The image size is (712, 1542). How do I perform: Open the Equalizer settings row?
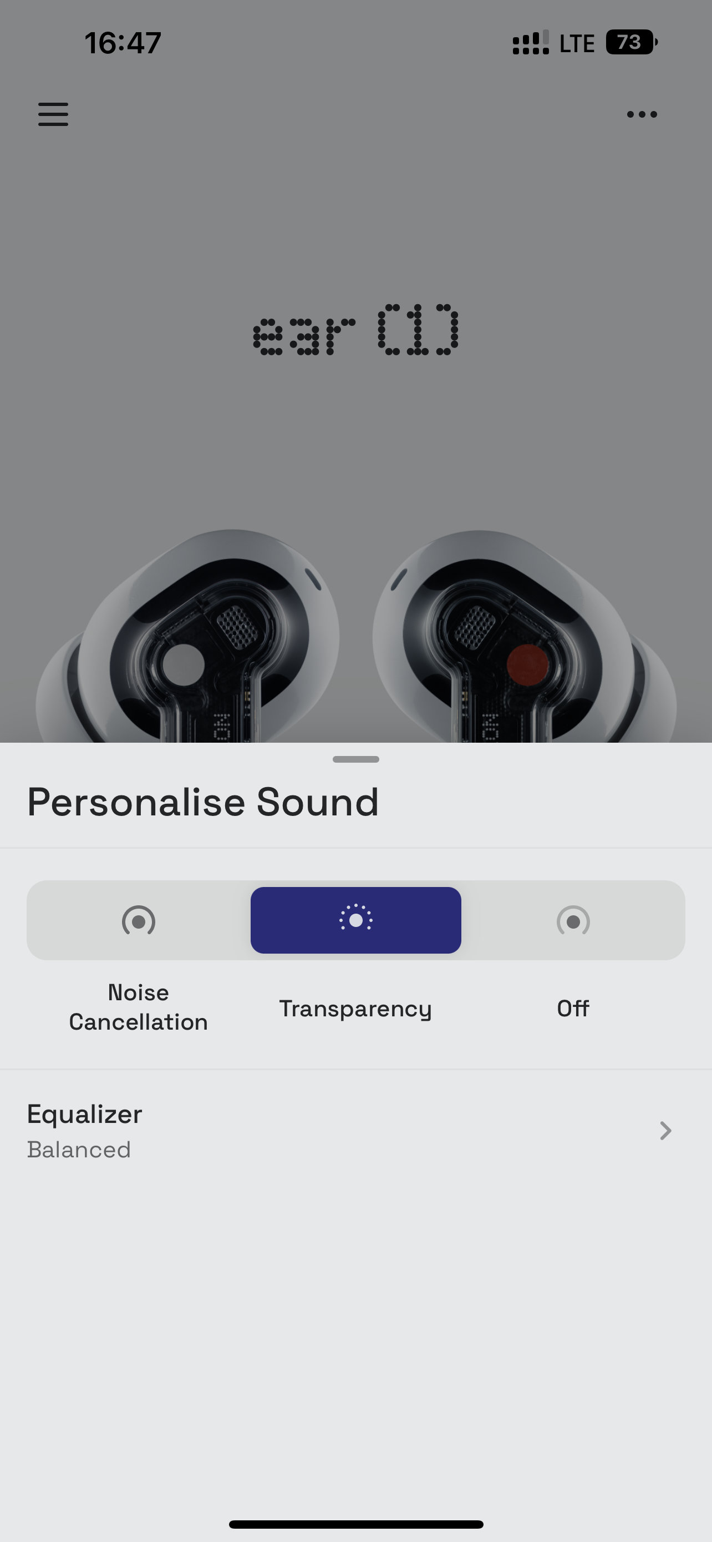[x=355, y=1131]
